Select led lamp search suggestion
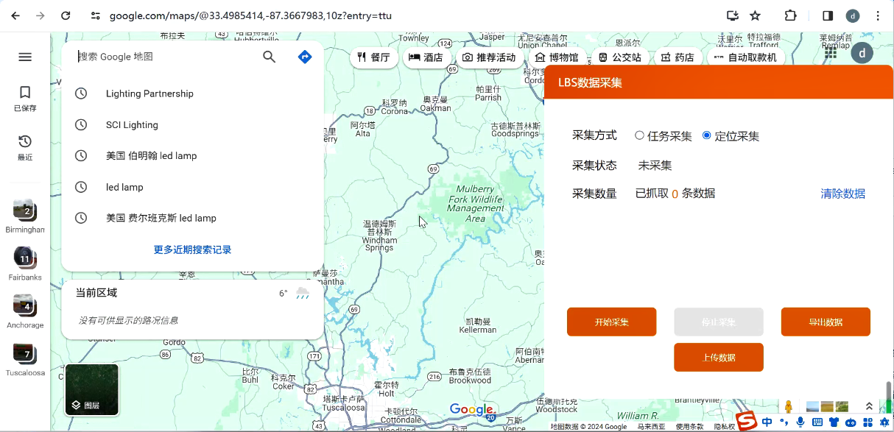Screen dimensions: 894x432 coord(193,187)
